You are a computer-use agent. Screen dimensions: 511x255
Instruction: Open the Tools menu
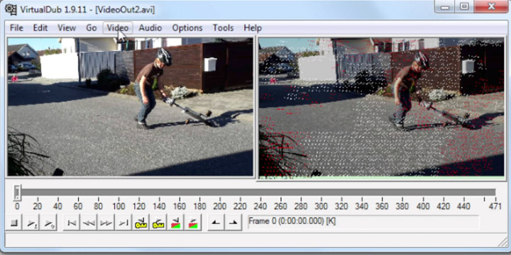pyautogui.click(x=224, y=28)
